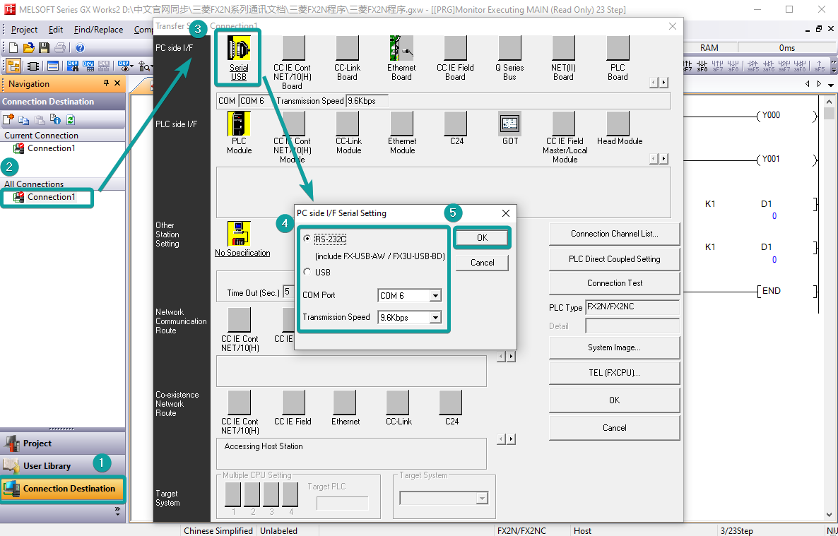Image resolution: width=838 pixels, height=536 pixels.
Task: Copy the connection using the Navigation copy icon
Action: (x=24, y=120)
